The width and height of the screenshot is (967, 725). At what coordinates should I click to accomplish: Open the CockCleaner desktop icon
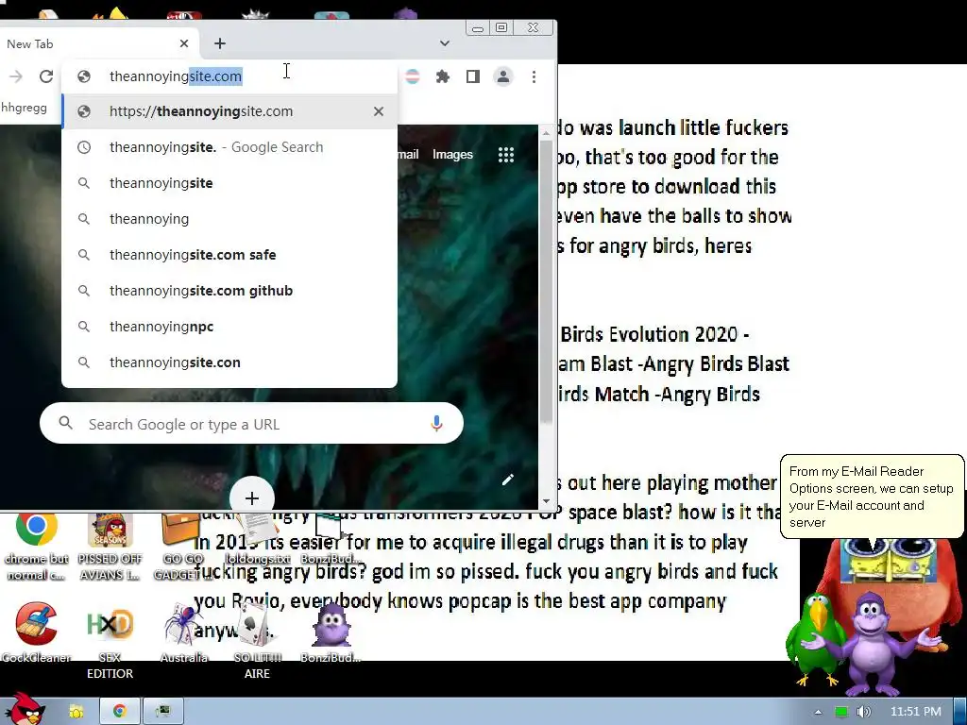coord(37,632)
